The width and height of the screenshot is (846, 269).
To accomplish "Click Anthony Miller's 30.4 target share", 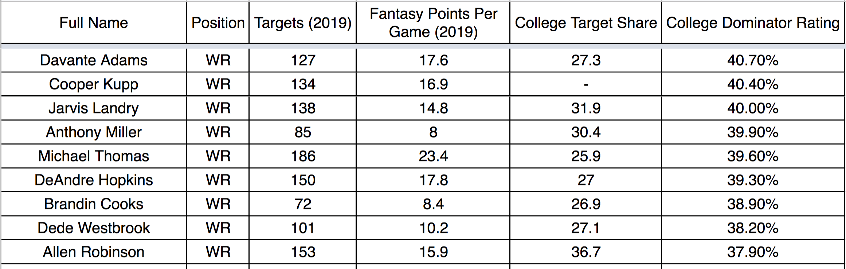I will [585, 132].
